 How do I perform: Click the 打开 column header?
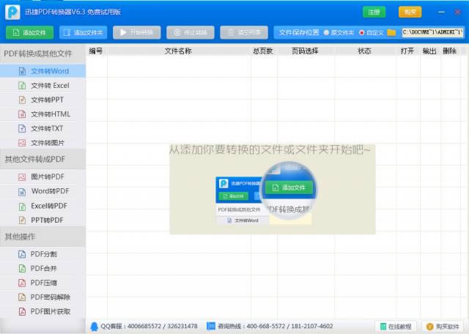(407, 51)
